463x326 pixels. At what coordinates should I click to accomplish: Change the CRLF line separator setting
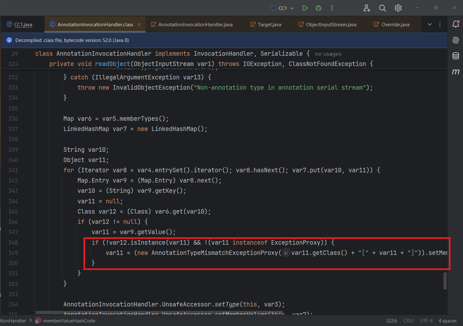(409, 321)
